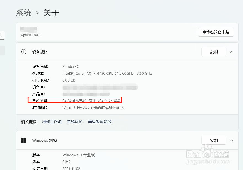Open the 高级系统设置 link
This screenshot has width=243, height=170.
(x=100, y=122)
